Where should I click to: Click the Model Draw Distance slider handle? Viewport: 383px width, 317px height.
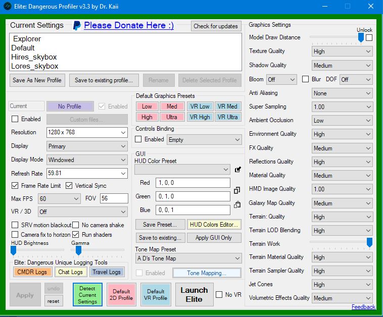pos(361,37)
